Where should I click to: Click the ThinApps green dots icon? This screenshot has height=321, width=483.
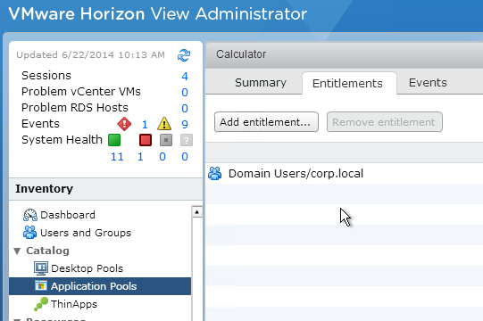point(41,304)
